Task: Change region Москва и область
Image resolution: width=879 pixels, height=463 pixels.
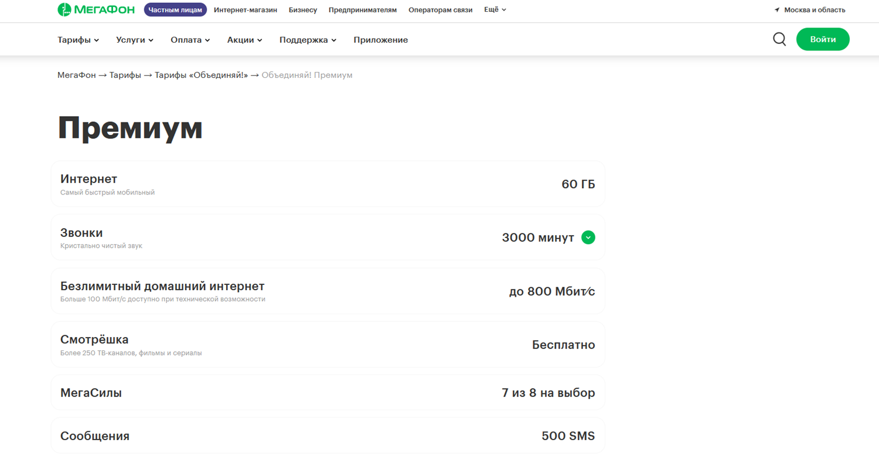Action: (815, 10)
